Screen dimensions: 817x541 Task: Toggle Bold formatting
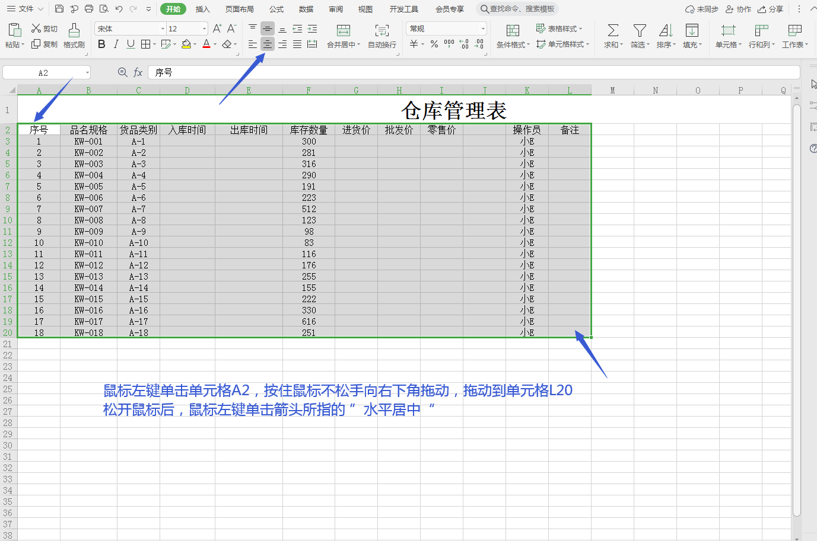(101, 44)
